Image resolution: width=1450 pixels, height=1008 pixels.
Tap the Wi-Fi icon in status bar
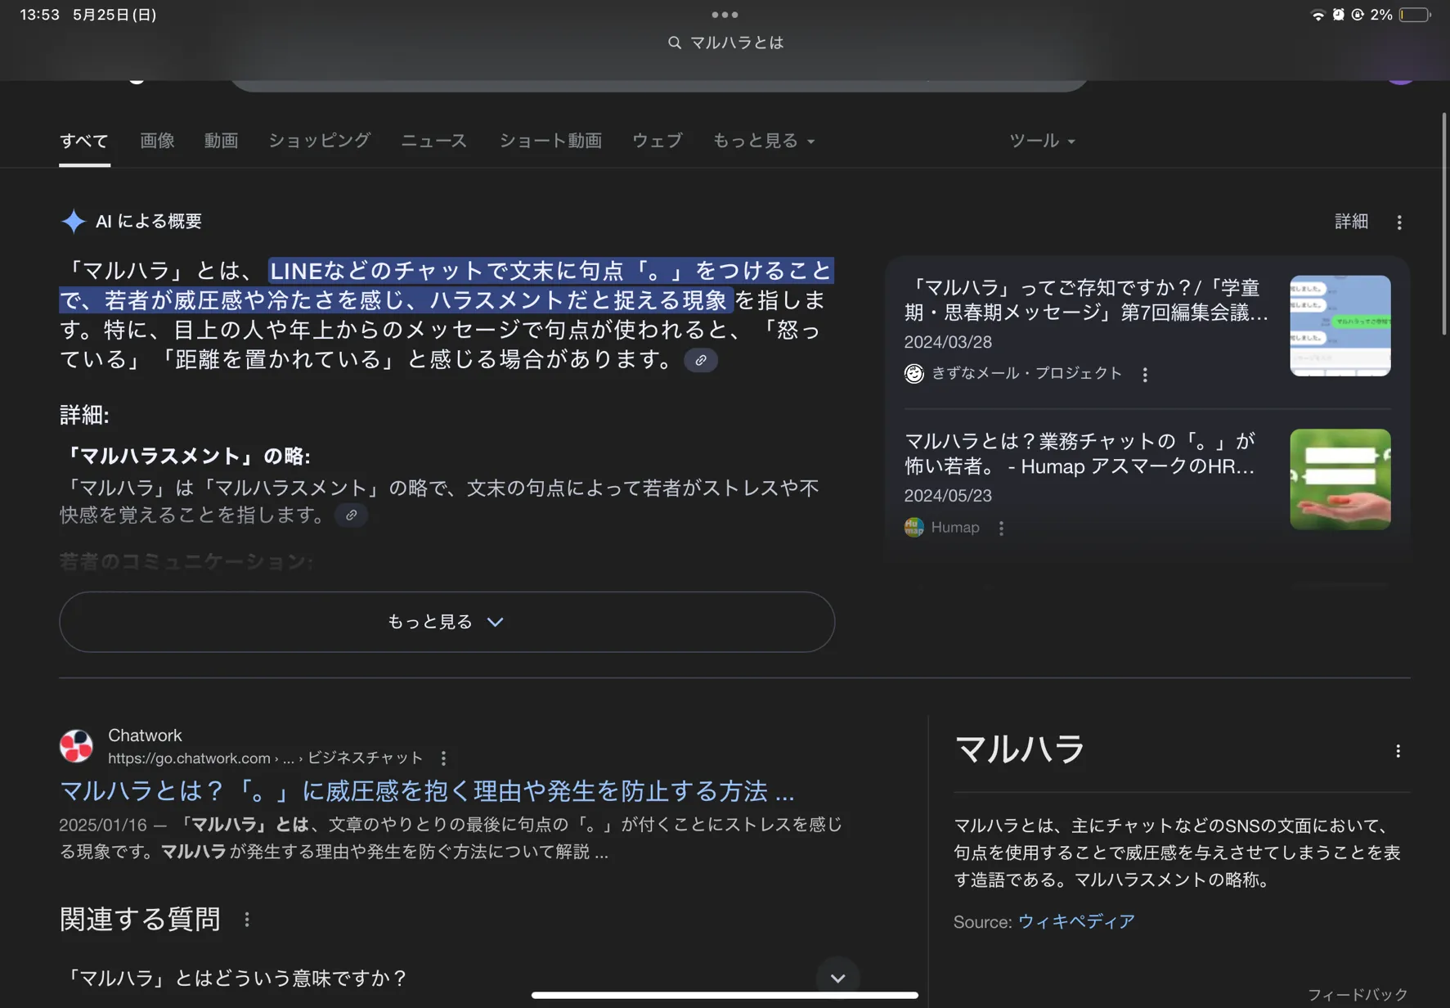coord(1318,15)
